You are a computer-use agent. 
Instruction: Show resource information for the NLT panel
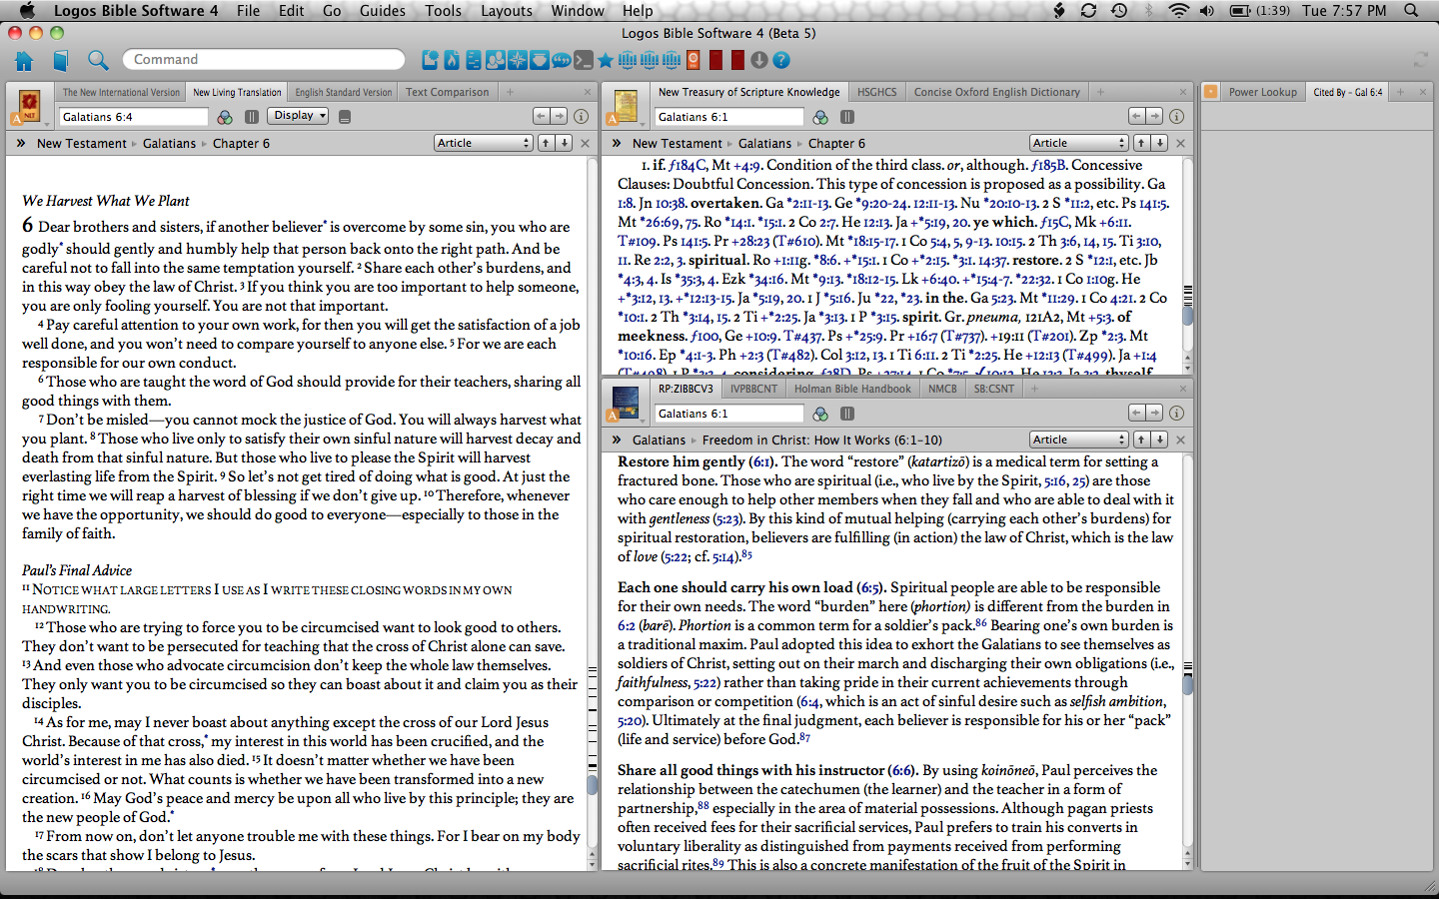[x=581, y=116]
